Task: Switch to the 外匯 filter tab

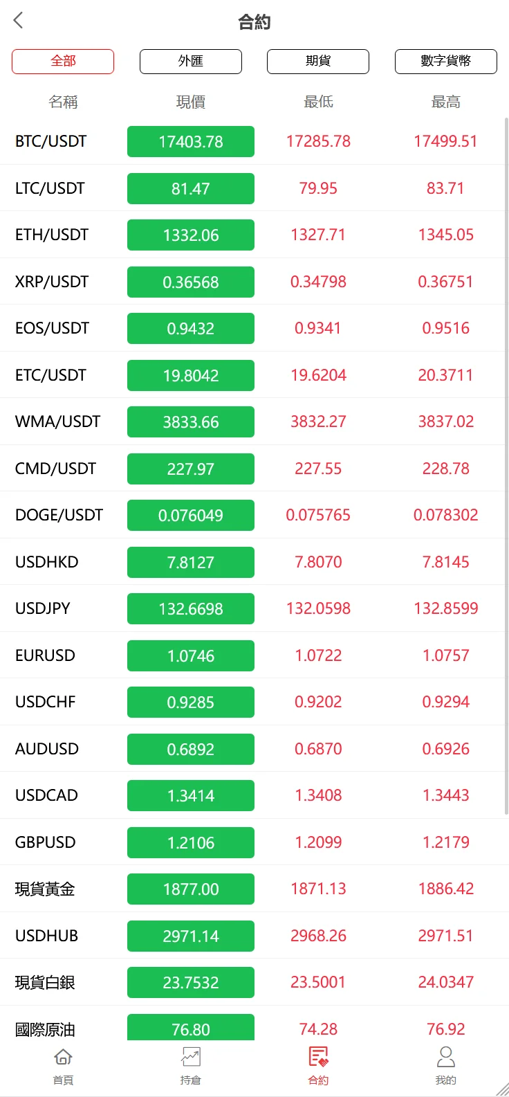Action: [191, 61]
